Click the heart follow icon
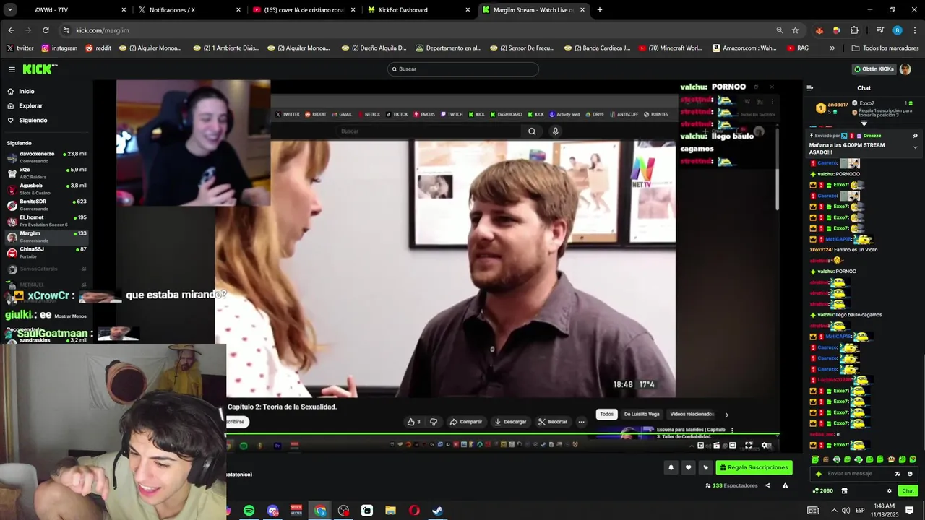Image resolution: width=925 pixels, height=520 pixels. pos(688,467)
